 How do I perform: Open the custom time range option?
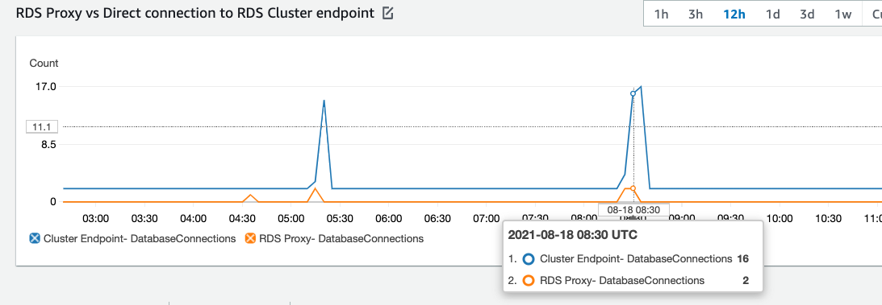click(874, 14)
